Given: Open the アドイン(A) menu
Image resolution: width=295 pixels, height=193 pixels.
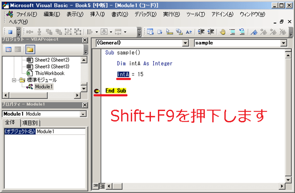Looking at the screenshot, I should click(222, 14).
